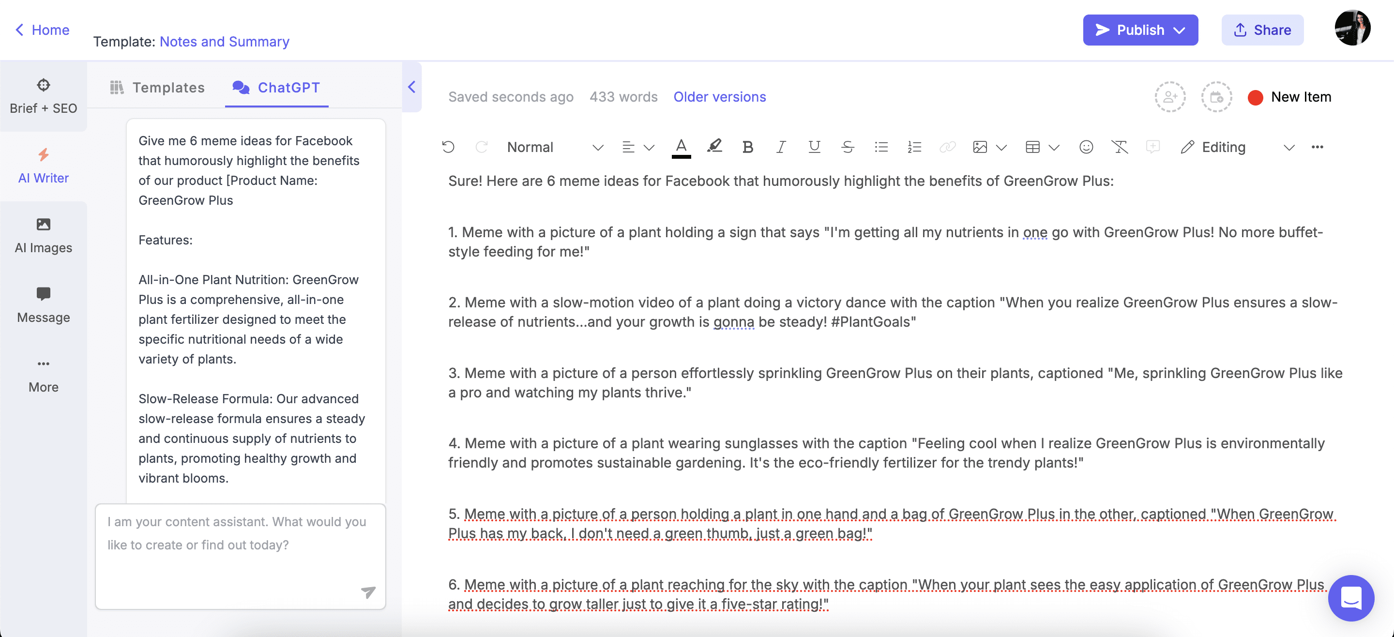Open the AI Images panel
1394x637 pixels.
(x=43, y=235)
